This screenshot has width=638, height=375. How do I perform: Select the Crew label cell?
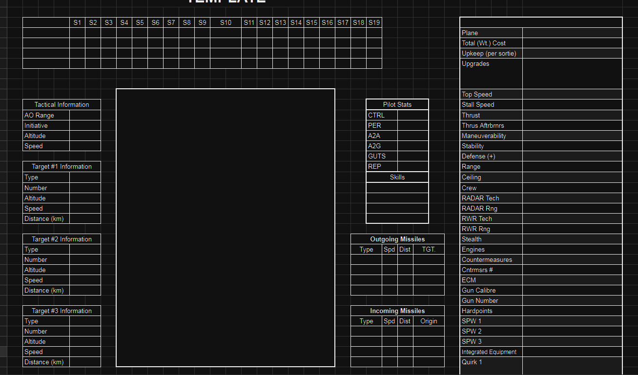[x=492, y=188]
